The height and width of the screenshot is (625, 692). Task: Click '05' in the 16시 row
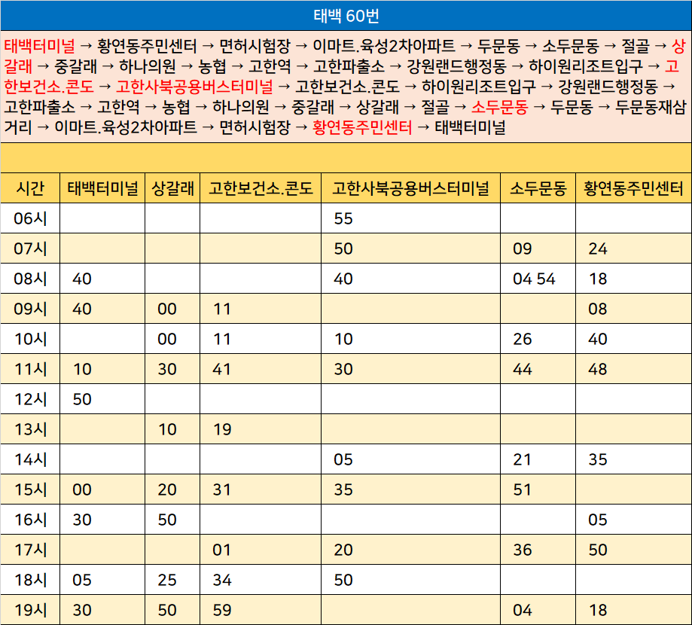pyautogui.click(x=598, y=520)
